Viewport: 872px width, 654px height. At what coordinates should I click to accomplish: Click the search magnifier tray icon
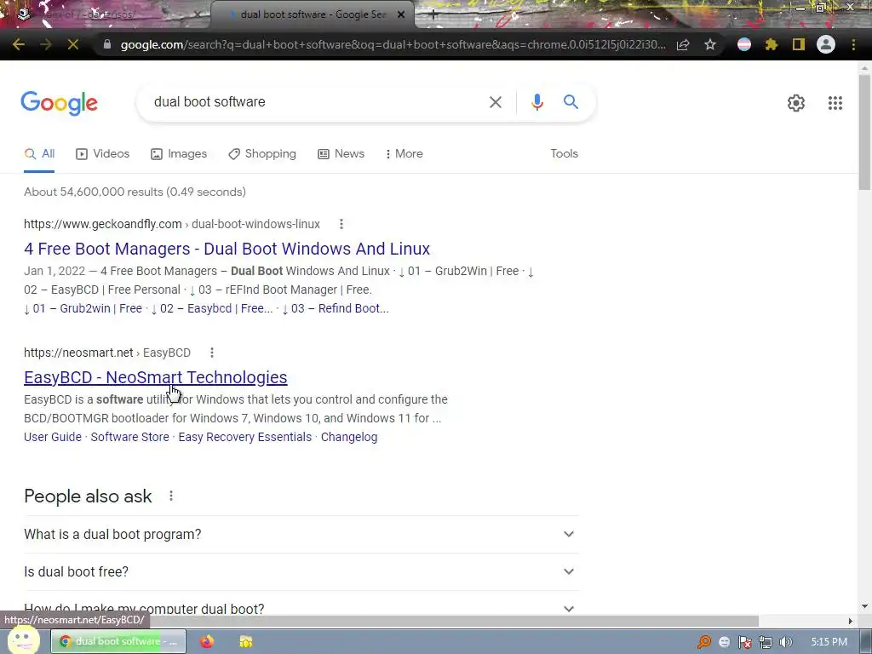coord(703,642)
